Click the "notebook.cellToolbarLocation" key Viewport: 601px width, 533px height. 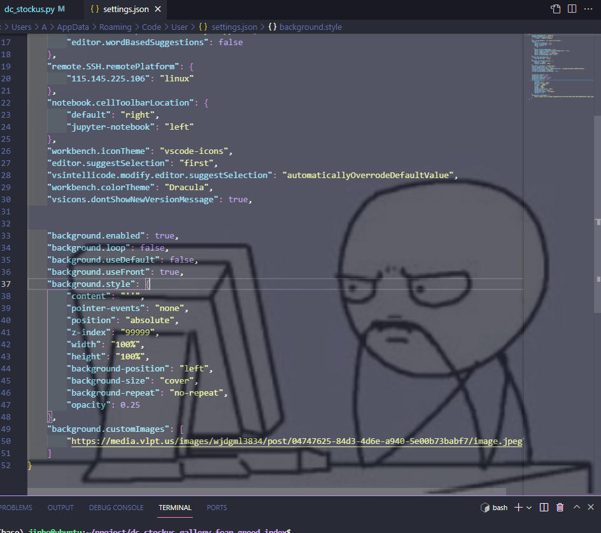pos(120,103)
